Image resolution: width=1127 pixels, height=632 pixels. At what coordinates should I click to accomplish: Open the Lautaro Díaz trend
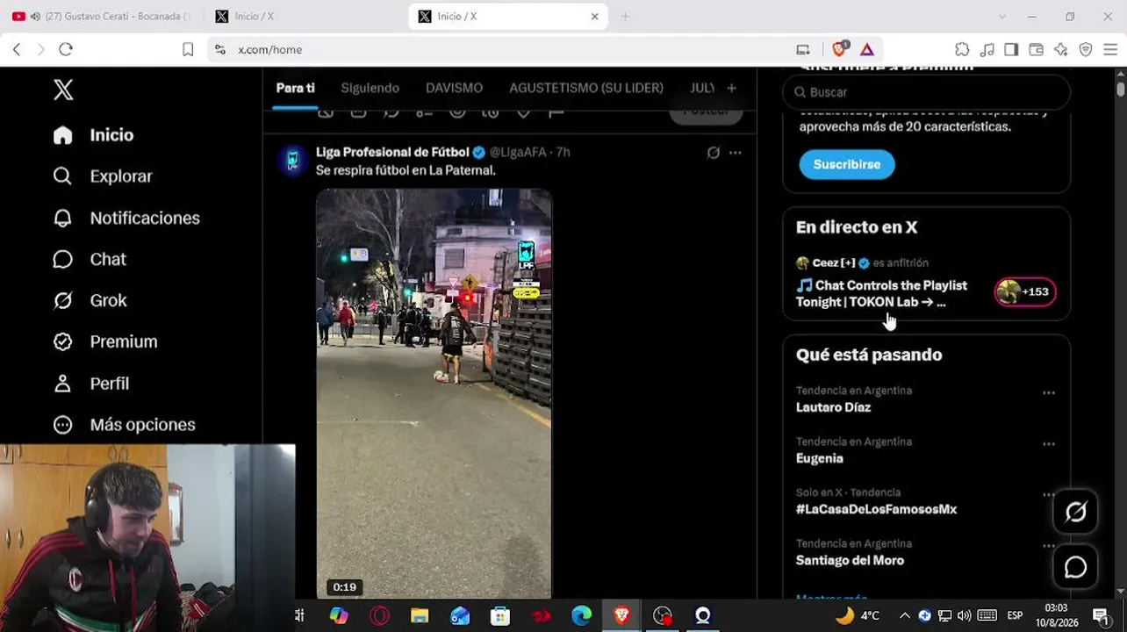click(833, 407)
